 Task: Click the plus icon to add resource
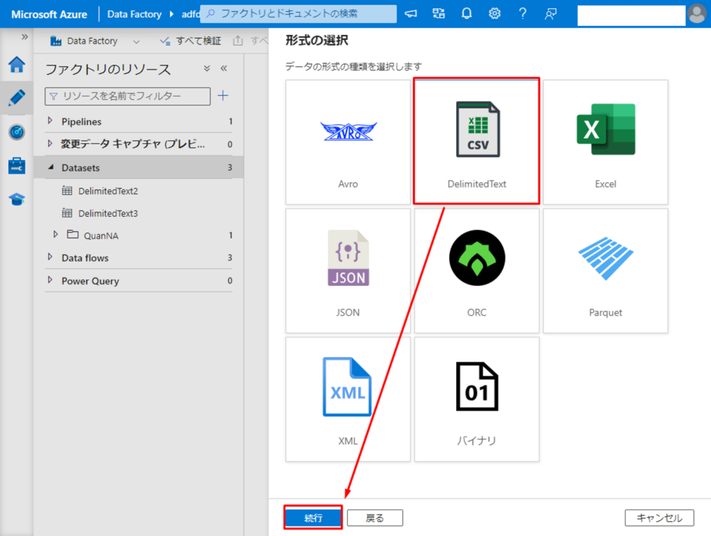click(223, 96)
